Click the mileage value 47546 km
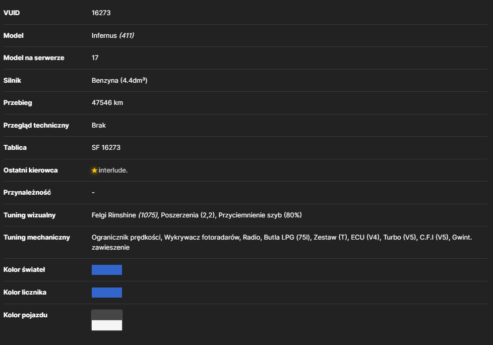 click(107, 102)
